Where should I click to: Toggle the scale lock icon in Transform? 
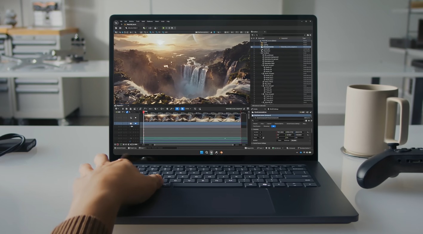point(263,138)
